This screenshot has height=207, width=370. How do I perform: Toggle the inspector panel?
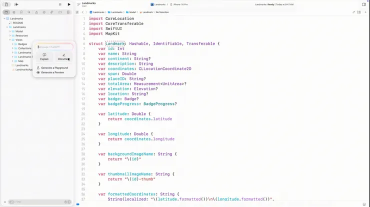pos(363,4)
